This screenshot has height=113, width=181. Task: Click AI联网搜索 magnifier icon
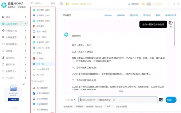[3, 37]
